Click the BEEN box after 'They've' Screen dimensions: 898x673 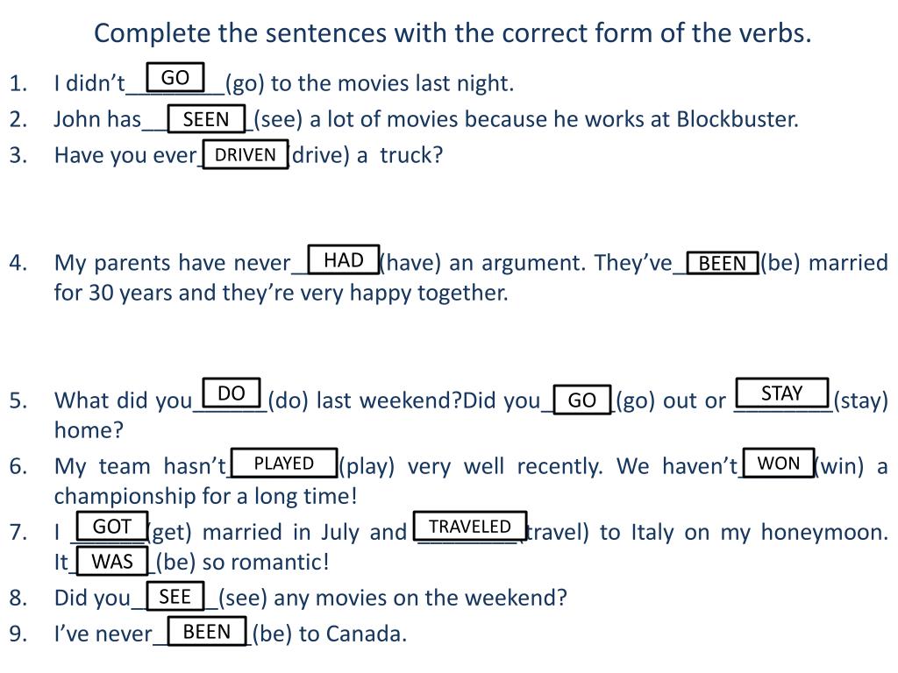click(723, 263)
